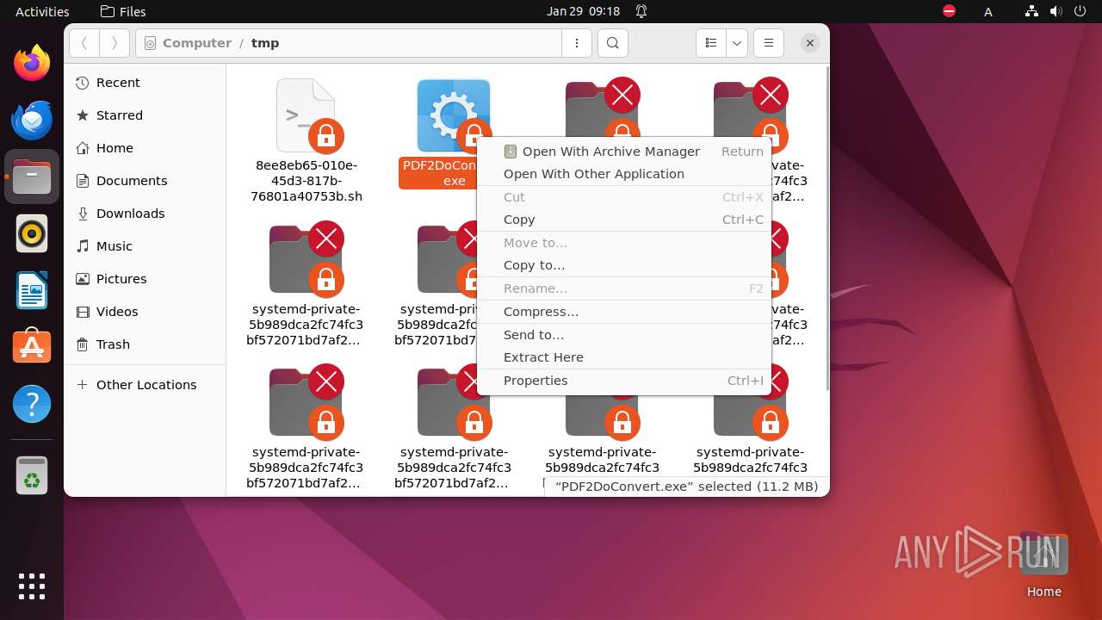Screen dimensions: 1102x620
Task: Switch to list view icon
Action: tap(711, 43)
